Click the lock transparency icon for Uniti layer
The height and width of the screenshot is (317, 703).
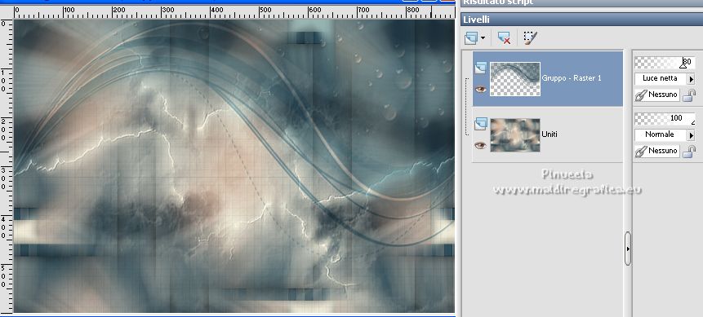coord(689,152)
